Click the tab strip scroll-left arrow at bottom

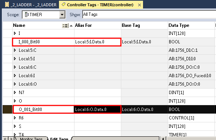coord(5,139)
